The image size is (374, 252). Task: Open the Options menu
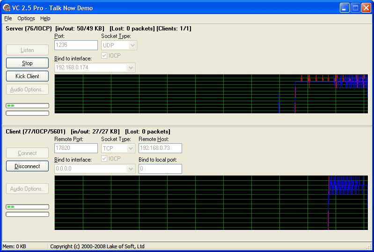tap(26, 18)
